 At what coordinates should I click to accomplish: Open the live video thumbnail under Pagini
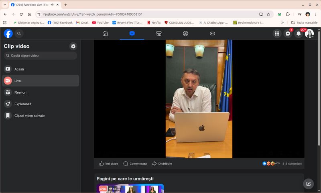(x=130, y=189)
